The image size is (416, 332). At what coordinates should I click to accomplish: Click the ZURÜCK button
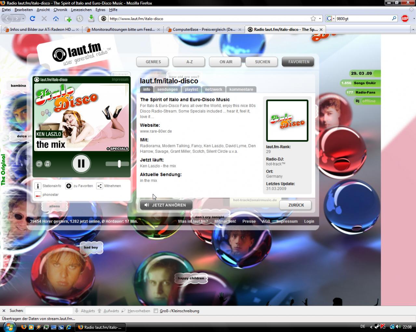(x=295, y=205)
